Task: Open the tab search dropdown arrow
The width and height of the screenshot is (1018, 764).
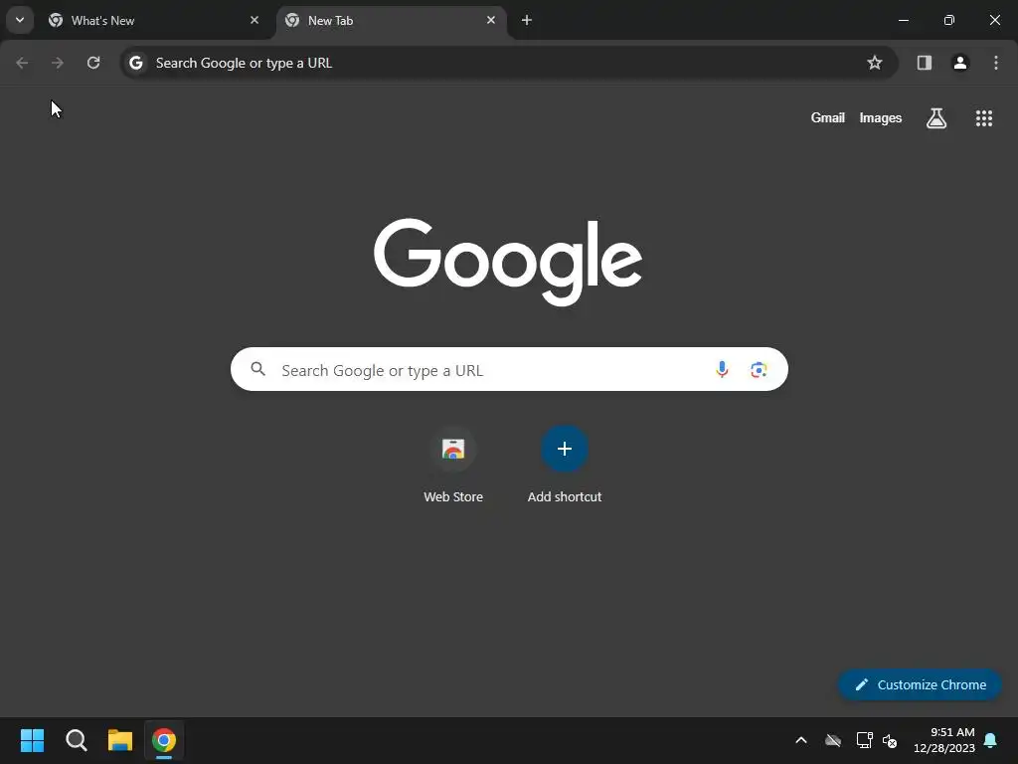Action: pyautogui.click(x=20, y=20)
